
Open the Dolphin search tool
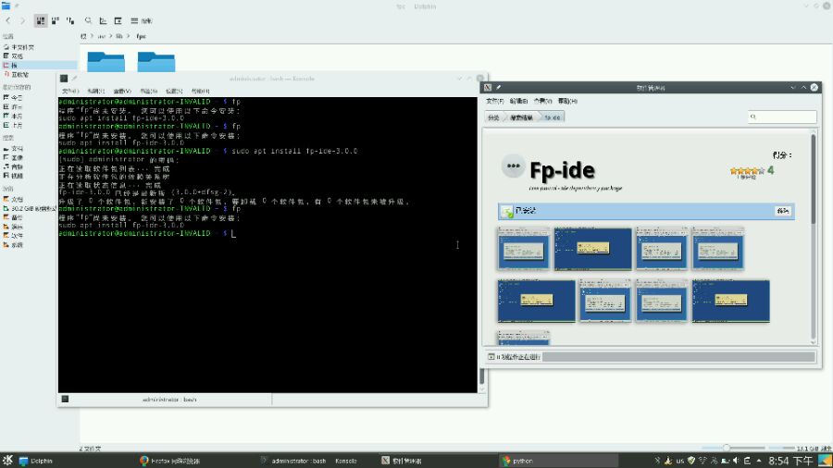click(88, 20)
